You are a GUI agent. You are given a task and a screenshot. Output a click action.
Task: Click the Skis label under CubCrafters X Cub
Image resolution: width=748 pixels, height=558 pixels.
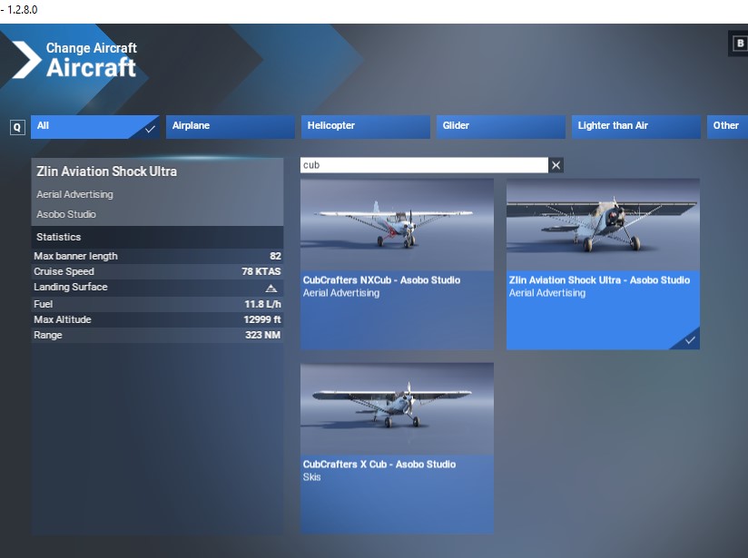tap(312, 477)
